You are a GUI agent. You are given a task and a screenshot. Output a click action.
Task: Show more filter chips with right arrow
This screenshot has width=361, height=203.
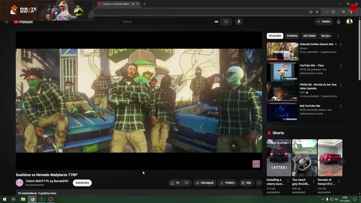pyautogui.click(x=338, y=36)
